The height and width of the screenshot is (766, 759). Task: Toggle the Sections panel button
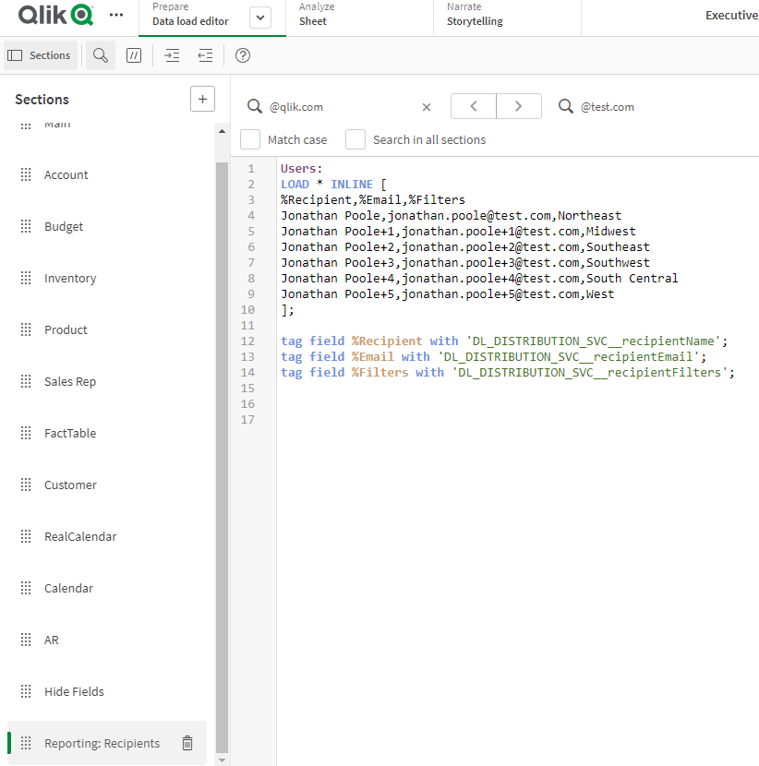point(40,55)
